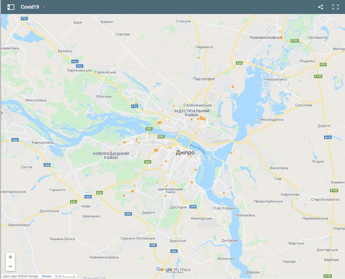The height and width of the screenshot is (279, 345).
Task: Select the marker above P52 near Обухівка
Action: click(x=136, y=103)
